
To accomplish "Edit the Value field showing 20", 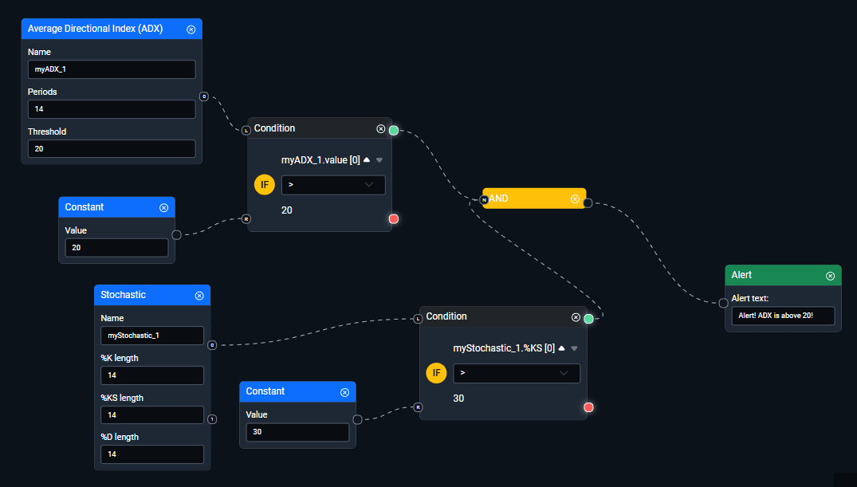I will (117, 248).
